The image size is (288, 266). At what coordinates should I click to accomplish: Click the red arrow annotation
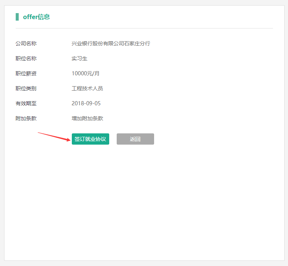pos(54,136)
